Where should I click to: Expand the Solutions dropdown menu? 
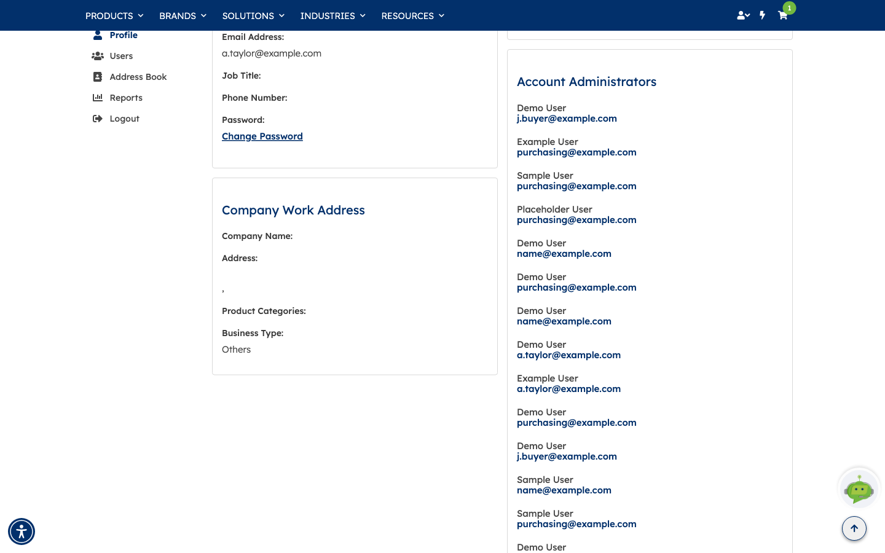253,15
